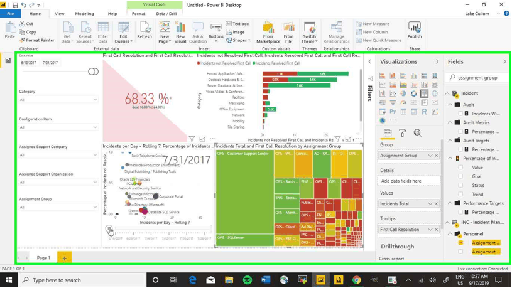Select the line chart visual
The height and width of the screenshot is (288, 512).
(x=383, y=85)
